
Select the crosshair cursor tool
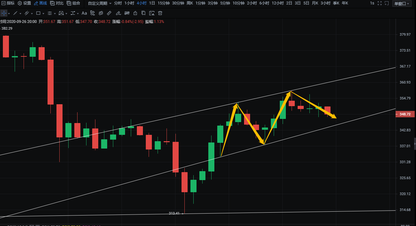[3, 13]
